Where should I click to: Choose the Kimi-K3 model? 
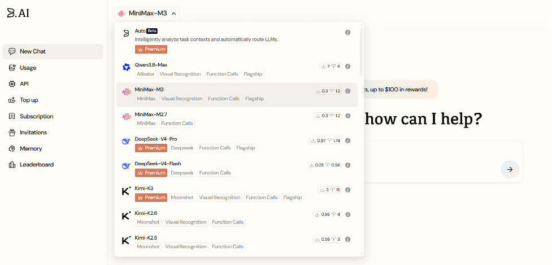237,193
